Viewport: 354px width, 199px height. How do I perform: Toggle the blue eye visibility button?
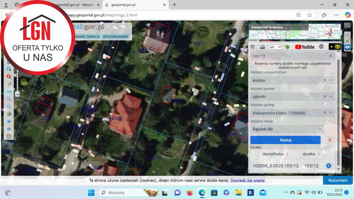347,47
